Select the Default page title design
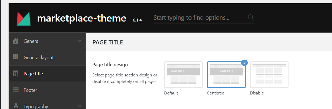332x109 pixels. click(183, 75)
